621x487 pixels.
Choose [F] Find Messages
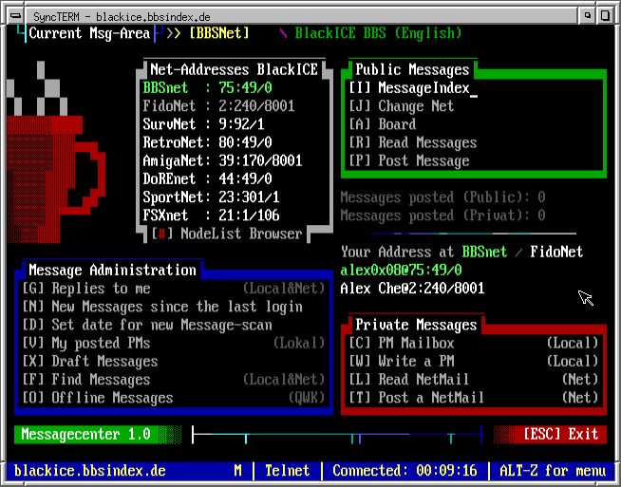tap(174, 380)
